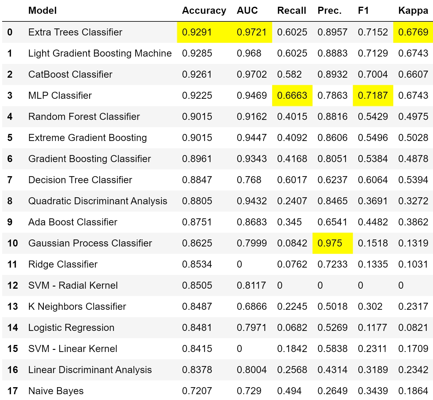
Task: Select row index 10
Action: point(13,243)
